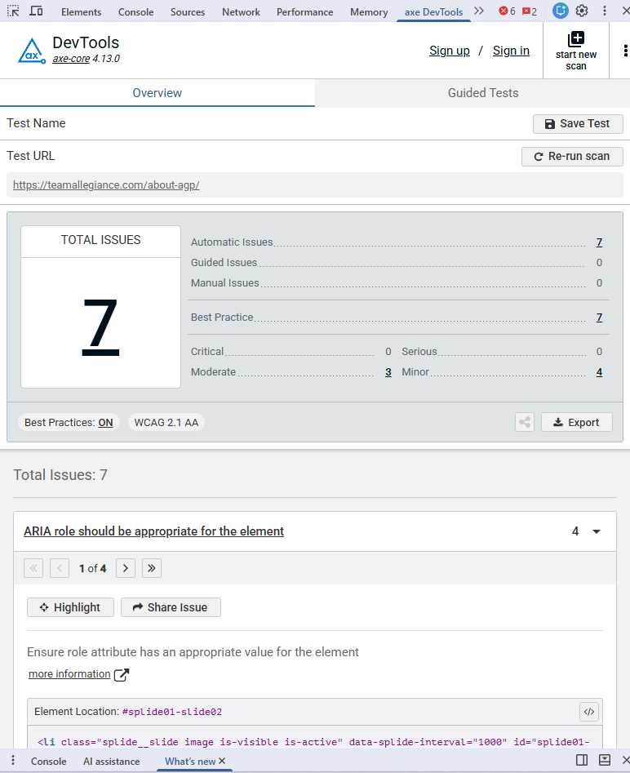Collapse the ARIA role issue expander arrow
The height and width of the screenshot is (773, 630).
pos(597,531)
